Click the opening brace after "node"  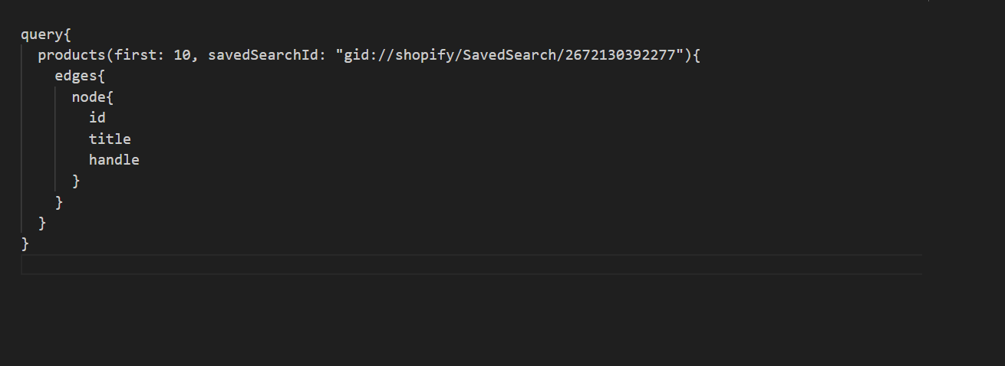pyautogui.click(x=110, y=97)
